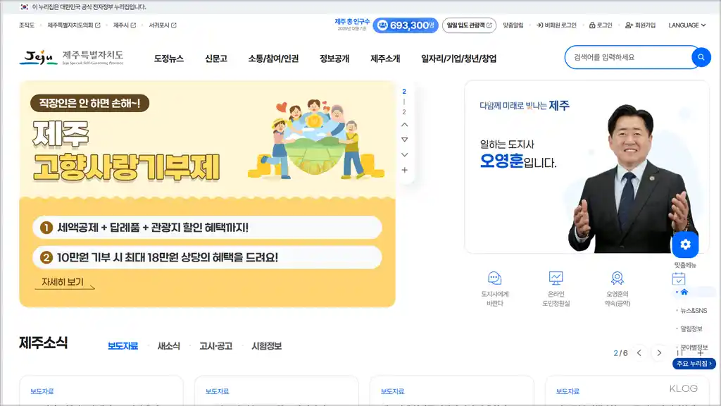Click the home icon in the quick menu
The image size is (721, 406).
click(x=684, y=291)
